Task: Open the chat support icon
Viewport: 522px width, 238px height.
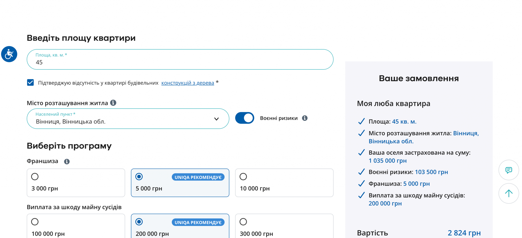Action: tap(508, 170)
